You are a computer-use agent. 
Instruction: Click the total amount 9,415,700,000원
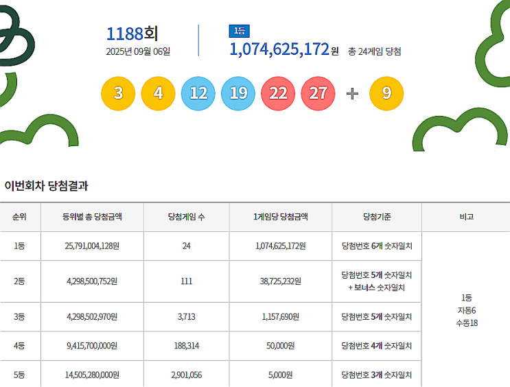click(92, 345)
